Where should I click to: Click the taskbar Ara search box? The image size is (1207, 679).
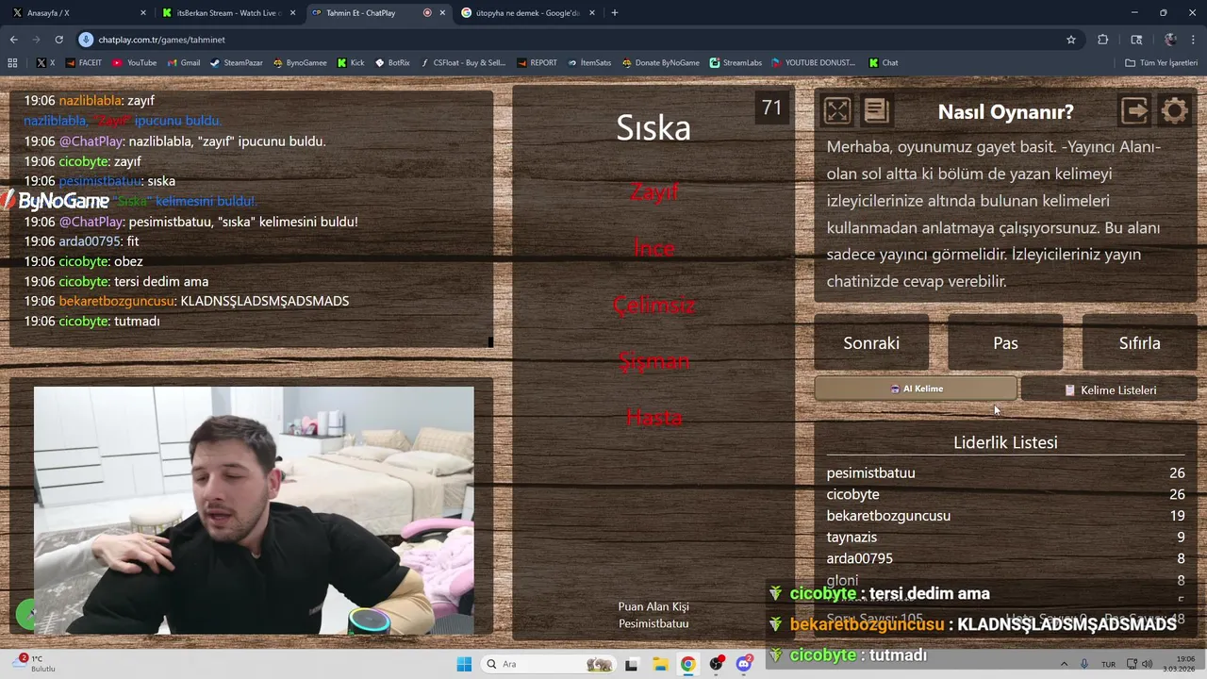point(550,664)
